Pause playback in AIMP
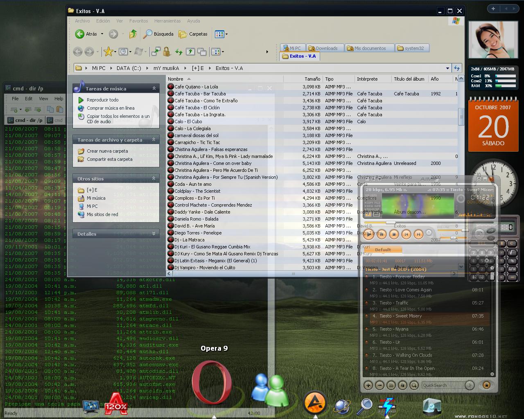This screenshot has width=524, height=419. 381,234
